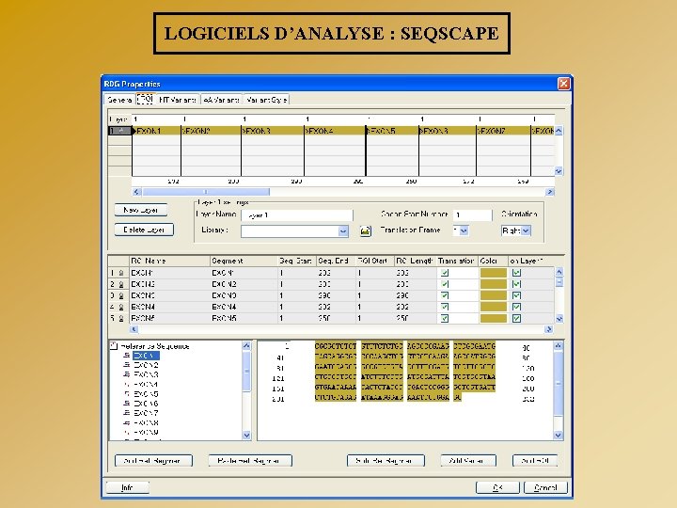
Task: Click the lock icon on ROI row 3
Action: [x=121, y=295]
